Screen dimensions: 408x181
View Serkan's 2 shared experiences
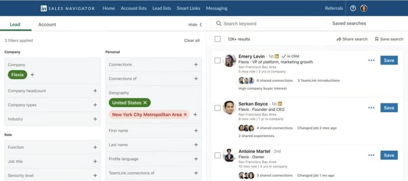256,136
